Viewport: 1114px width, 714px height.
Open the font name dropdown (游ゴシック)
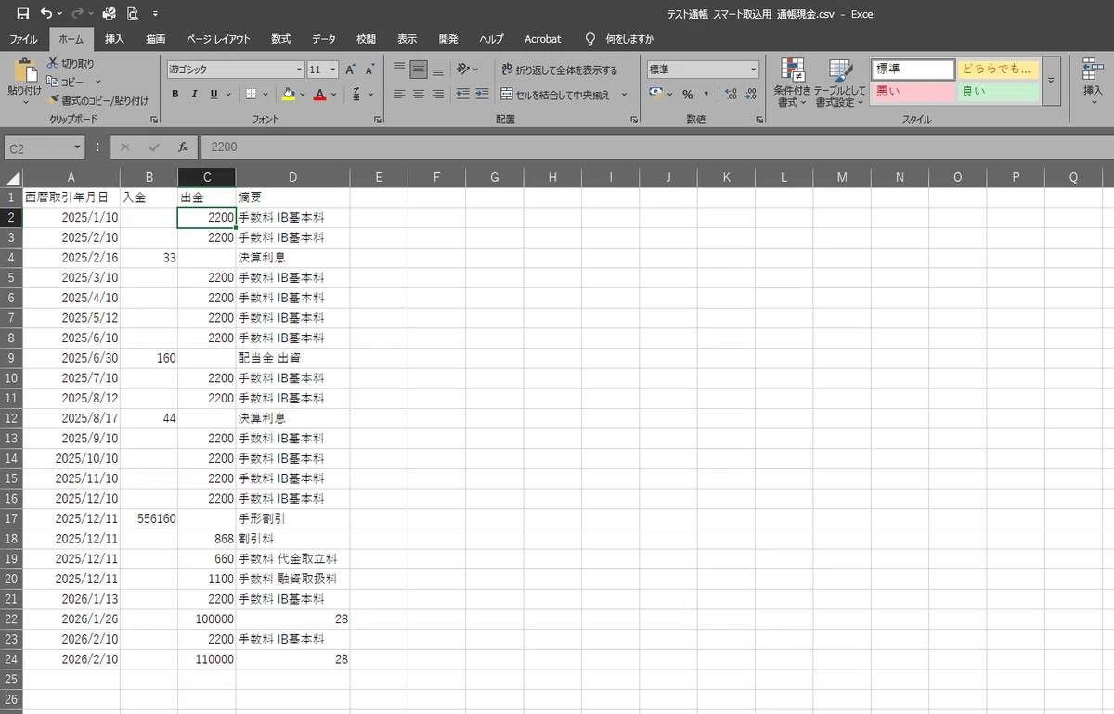[299, 70]
